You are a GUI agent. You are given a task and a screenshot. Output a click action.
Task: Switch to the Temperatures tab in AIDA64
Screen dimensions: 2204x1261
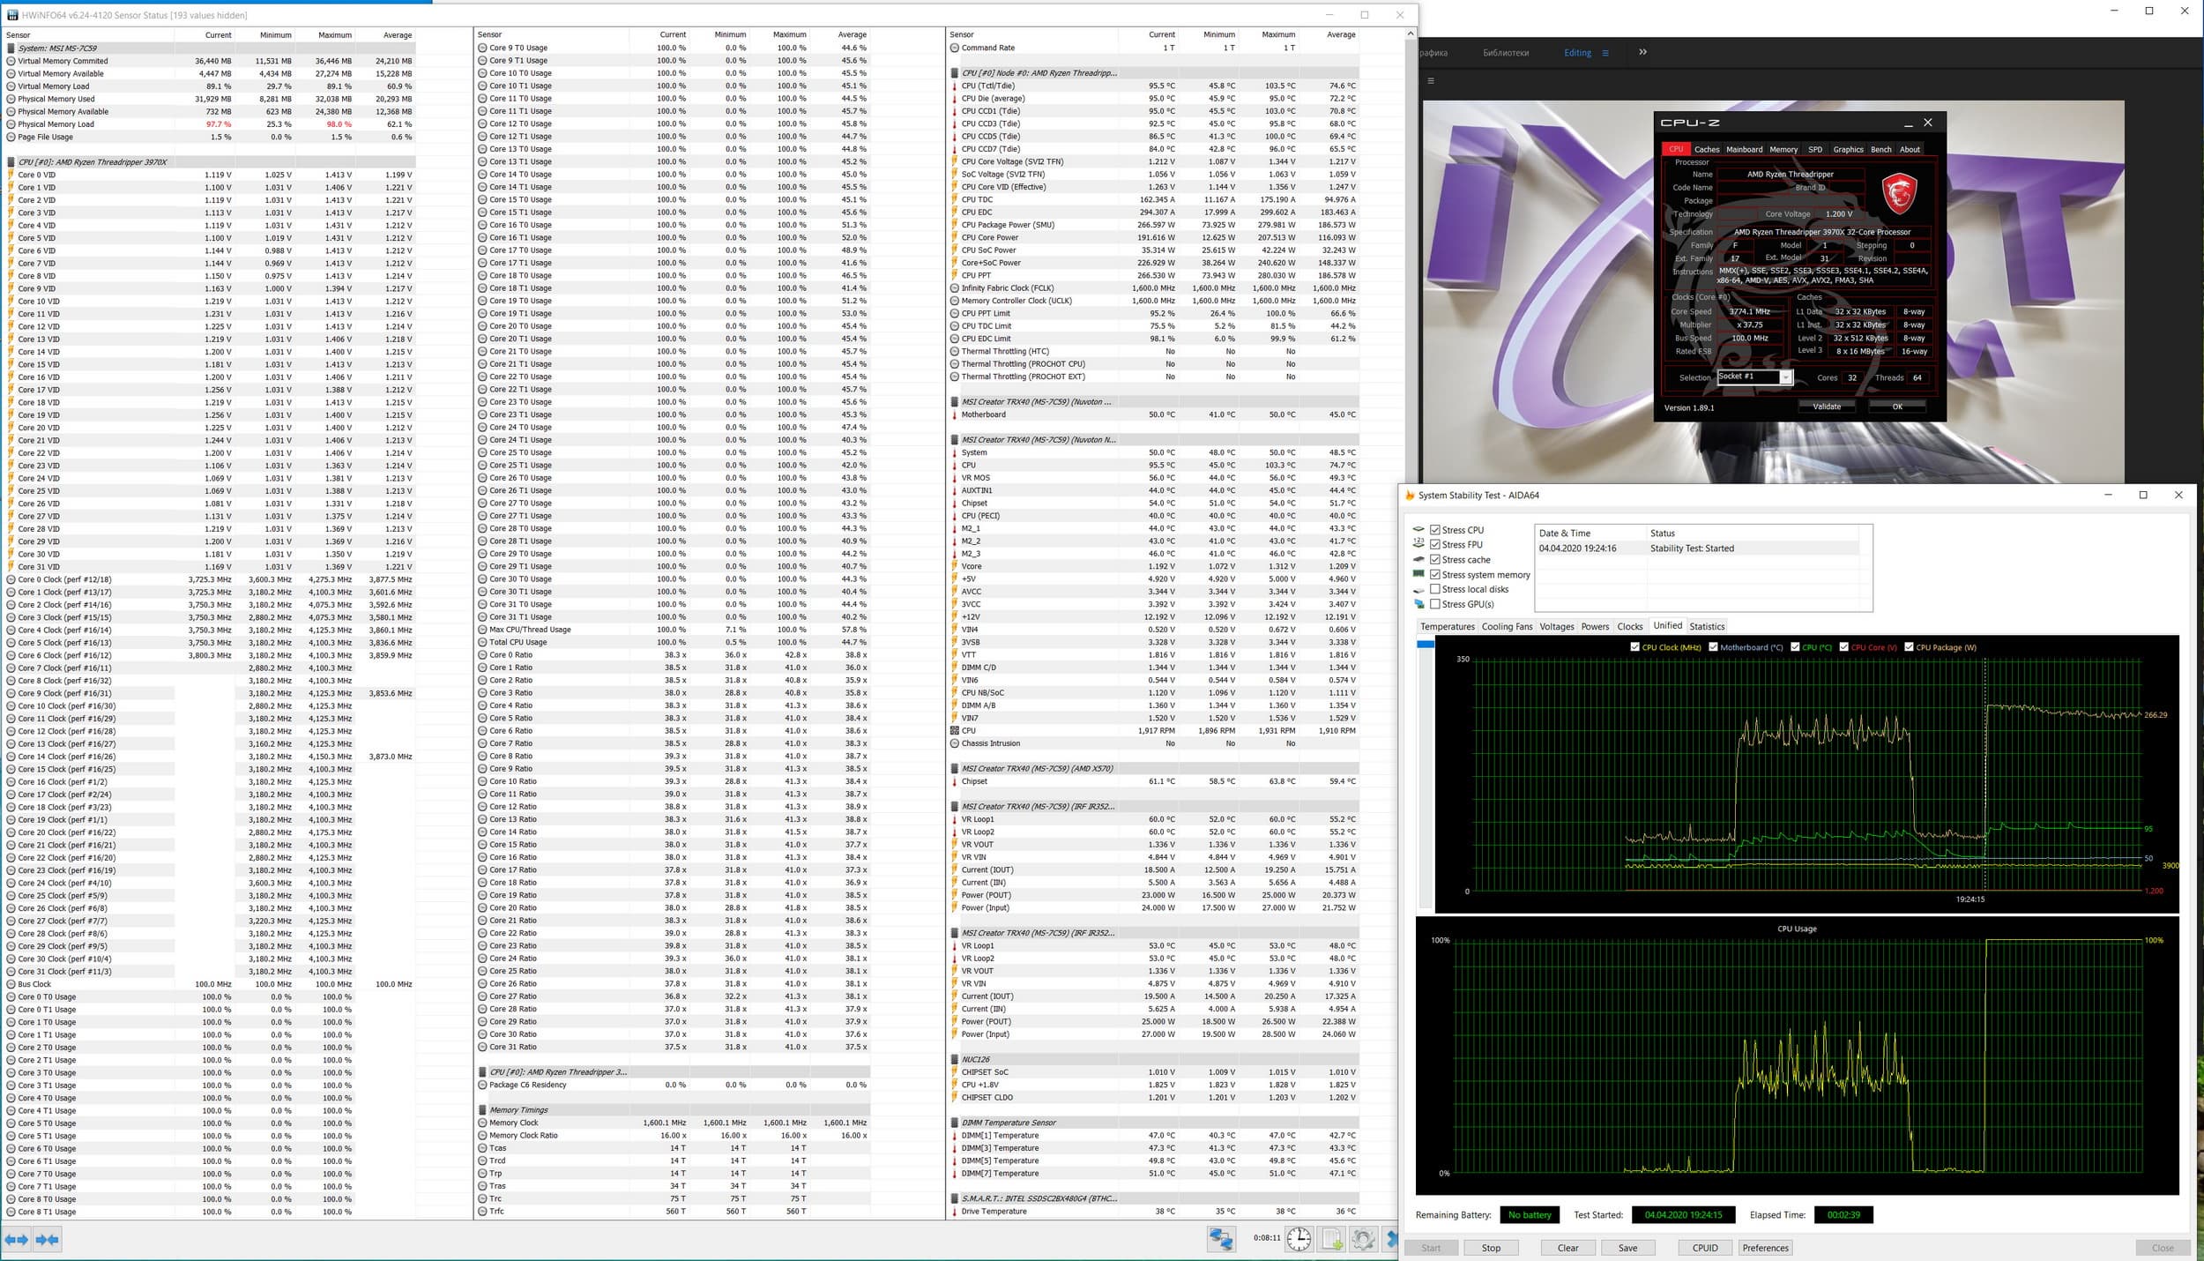[1447, 626]
